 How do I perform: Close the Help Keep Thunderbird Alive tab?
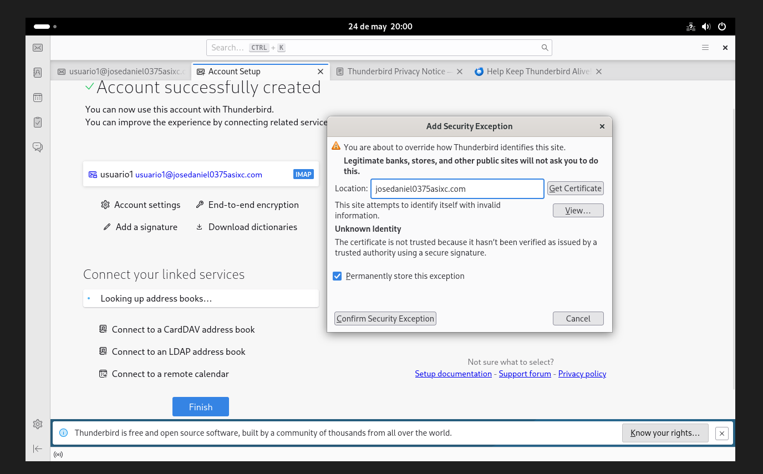pyautogui.click(x=599, y=72)
